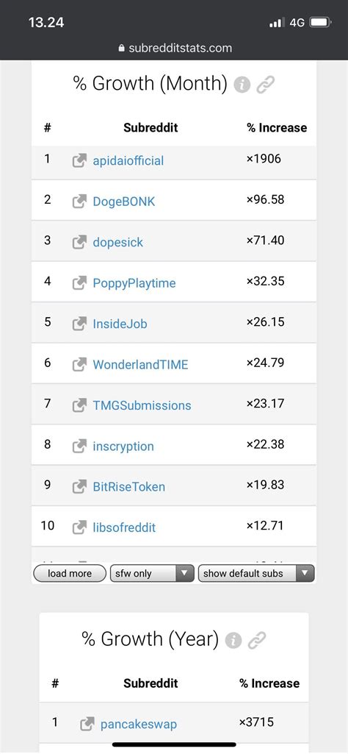Tap the battery indicator in status bar
Viewport: 348px width, 754px height.
click(x=319, y=22)
